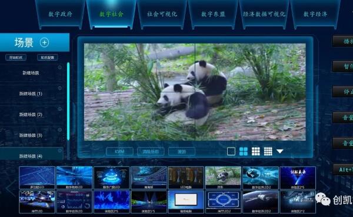
Task: Select the single-window layout icon
Action: [x=231, y=151]
